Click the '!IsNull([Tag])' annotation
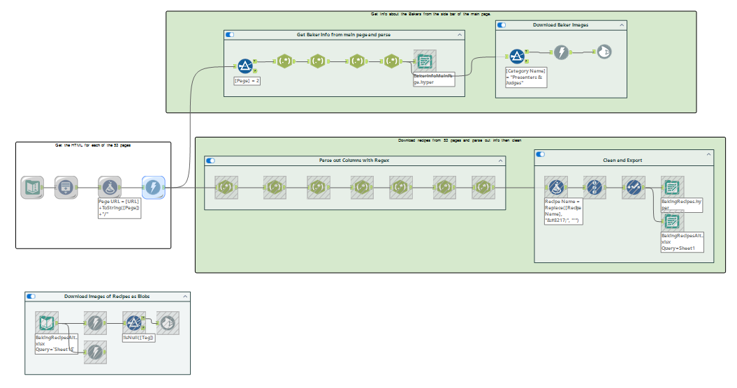Screen dimensions: 737x388 coord(138,338)
